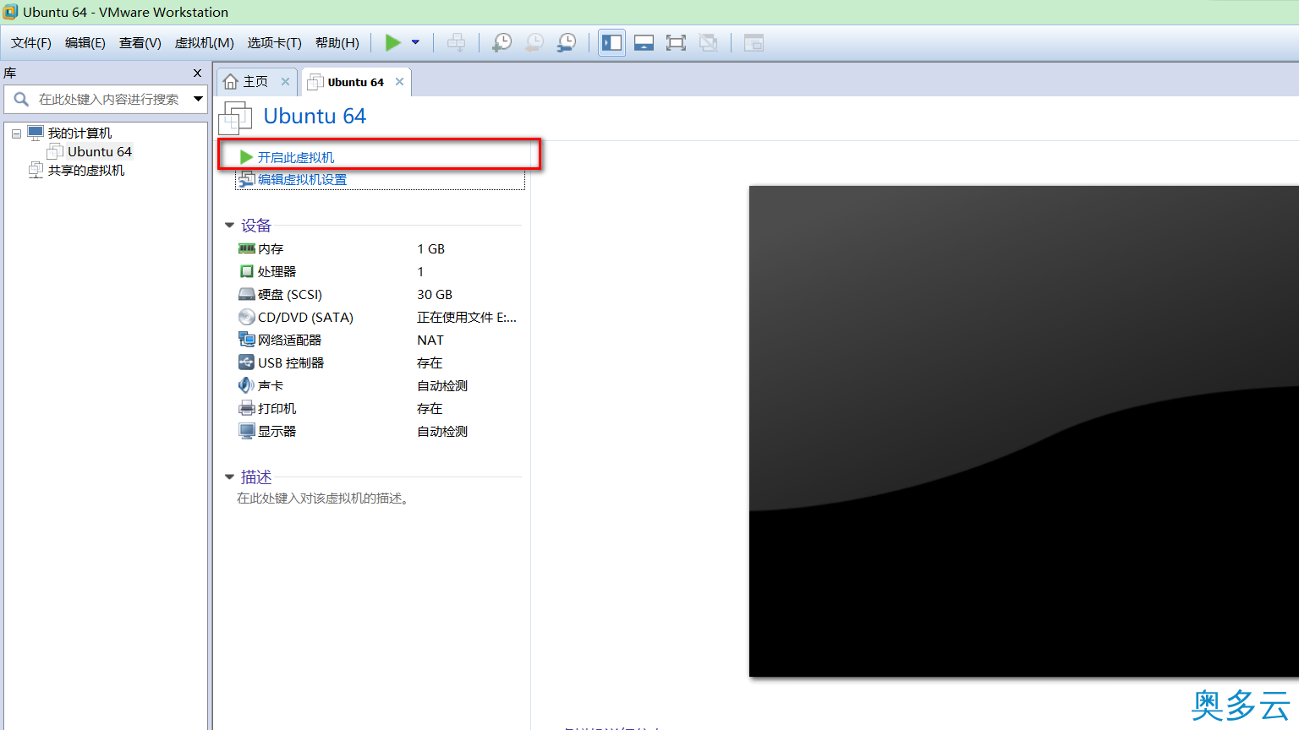The height and width of the screenshot is (730, 1299).
Task: Revert to snapshot toolbar icon
Action: click(534, 42)
